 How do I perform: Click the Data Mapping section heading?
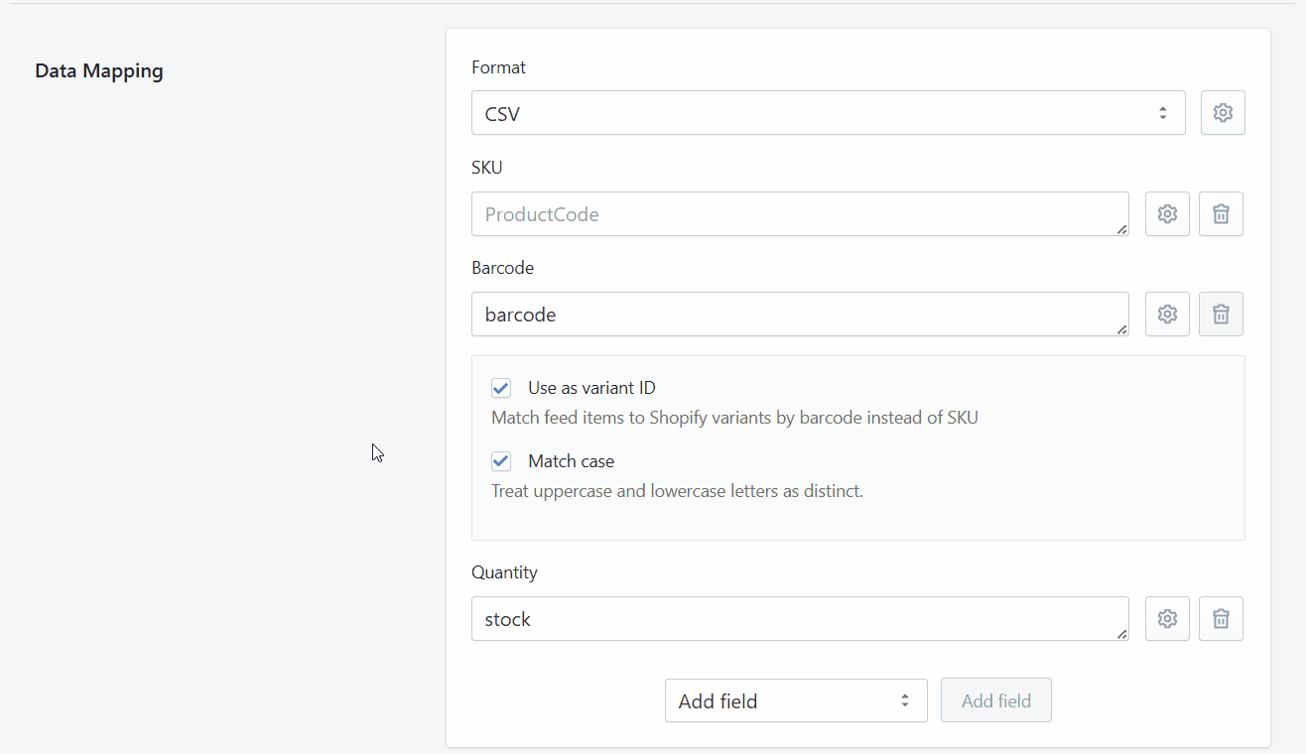99,71
